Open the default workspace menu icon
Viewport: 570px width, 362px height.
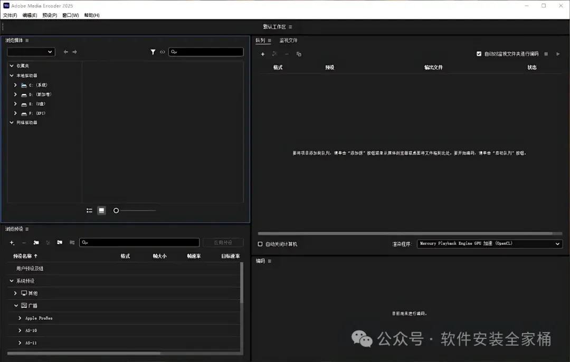[290, 27]
